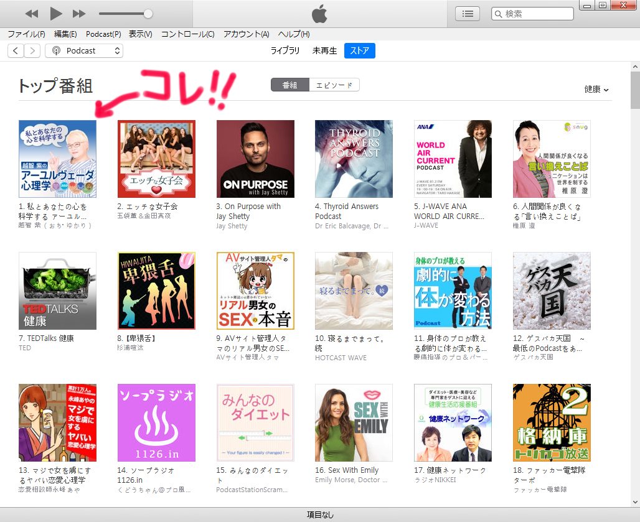Open TEDTalks 健康 artwork

coord(57,291)
